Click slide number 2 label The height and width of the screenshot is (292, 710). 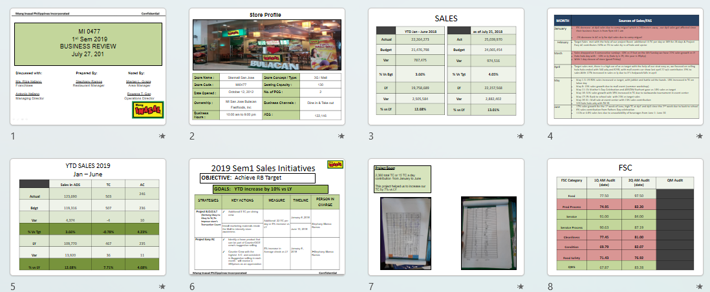click(192, 136)
